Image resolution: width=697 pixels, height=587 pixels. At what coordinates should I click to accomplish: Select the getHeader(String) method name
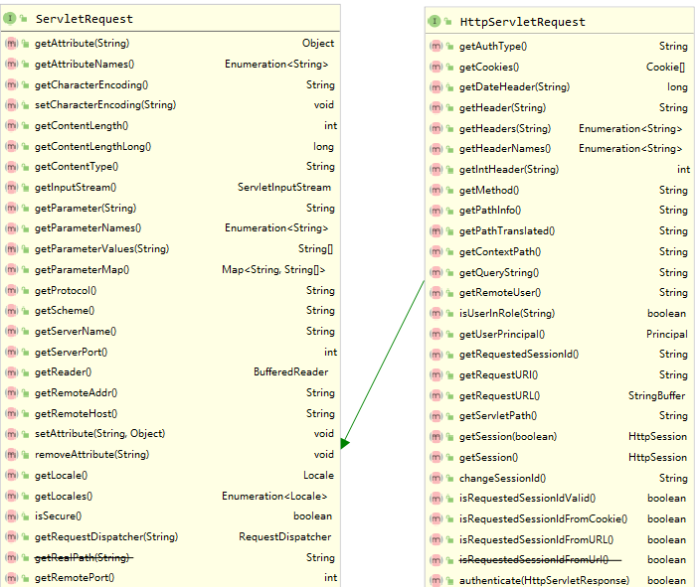pyautogui.click(x=502, y=108)
